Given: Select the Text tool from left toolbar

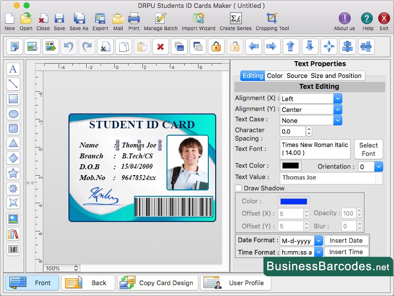Looking at the screenshot, I should pos(13,70).
